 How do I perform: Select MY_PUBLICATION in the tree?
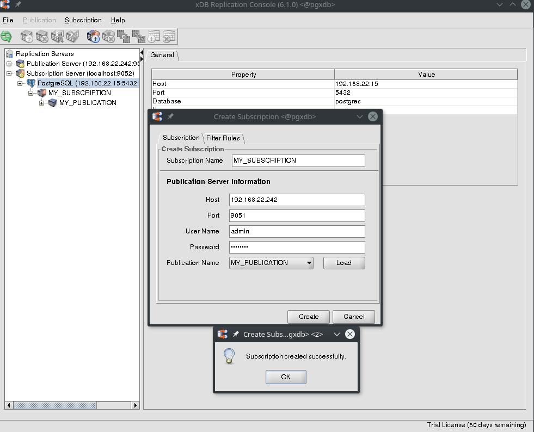coord(88,103)
